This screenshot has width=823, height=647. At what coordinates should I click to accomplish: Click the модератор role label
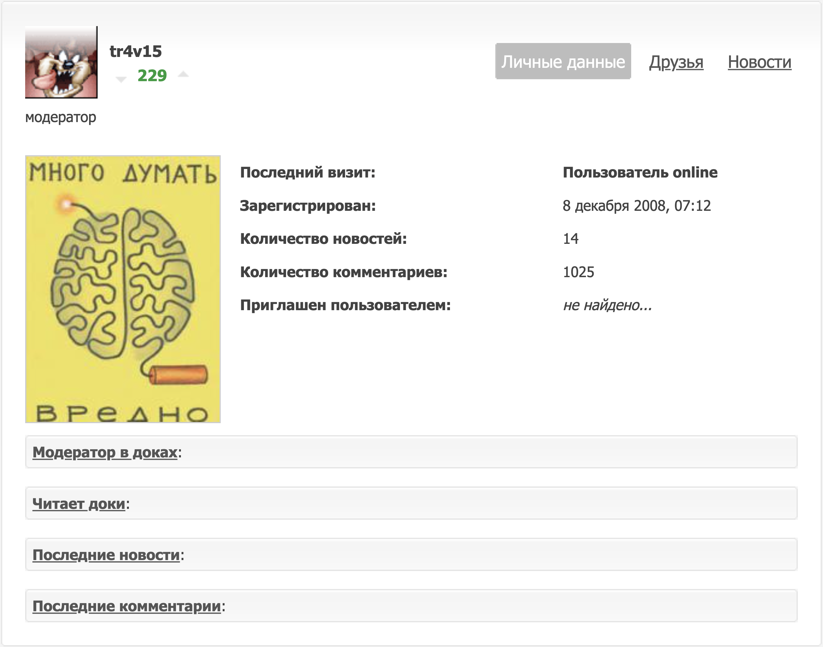tap(61, 117)
